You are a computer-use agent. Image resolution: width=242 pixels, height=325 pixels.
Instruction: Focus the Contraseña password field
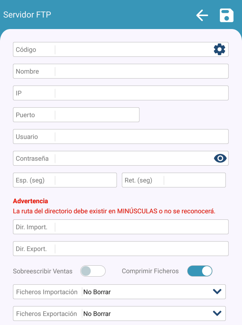pos(133,158)
